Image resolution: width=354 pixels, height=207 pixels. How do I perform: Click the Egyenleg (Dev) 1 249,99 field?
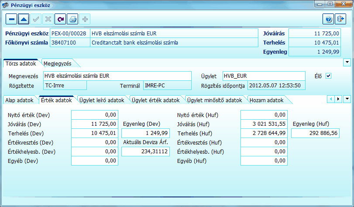146,133
